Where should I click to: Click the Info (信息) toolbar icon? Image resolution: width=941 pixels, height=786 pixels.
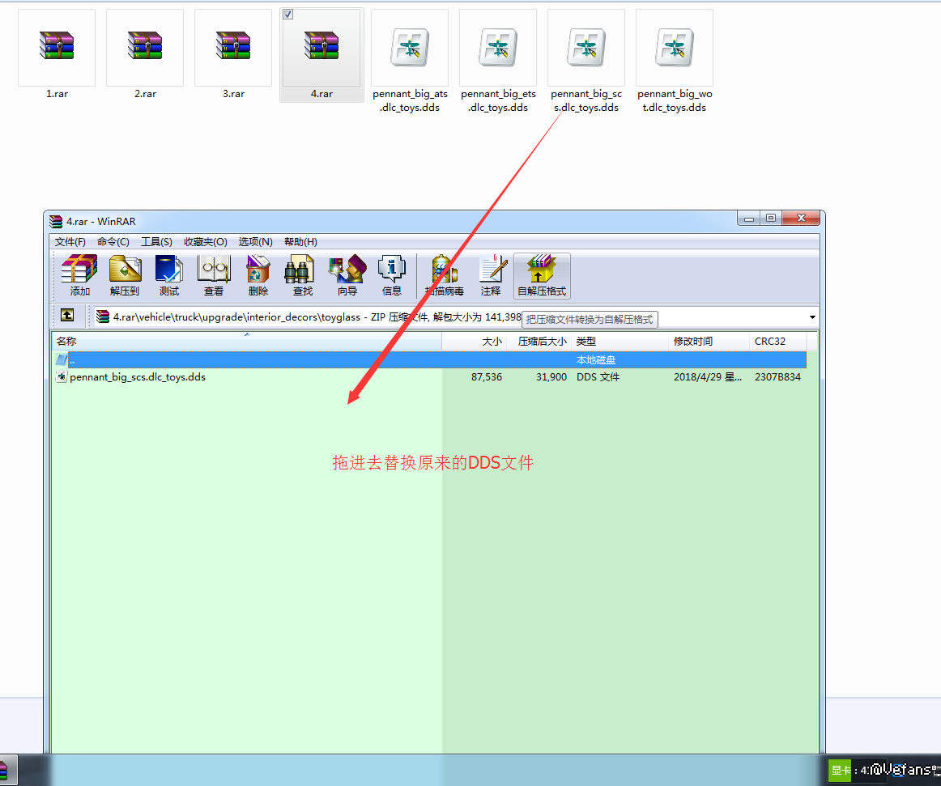point(391,276)
